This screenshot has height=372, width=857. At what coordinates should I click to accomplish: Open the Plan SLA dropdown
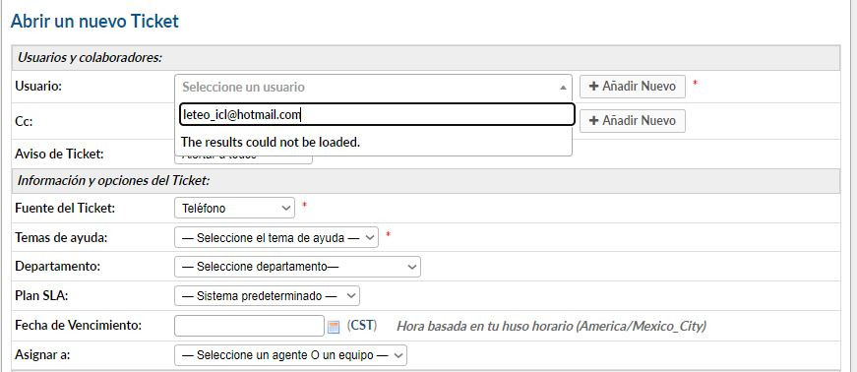[x=267, y=296]
